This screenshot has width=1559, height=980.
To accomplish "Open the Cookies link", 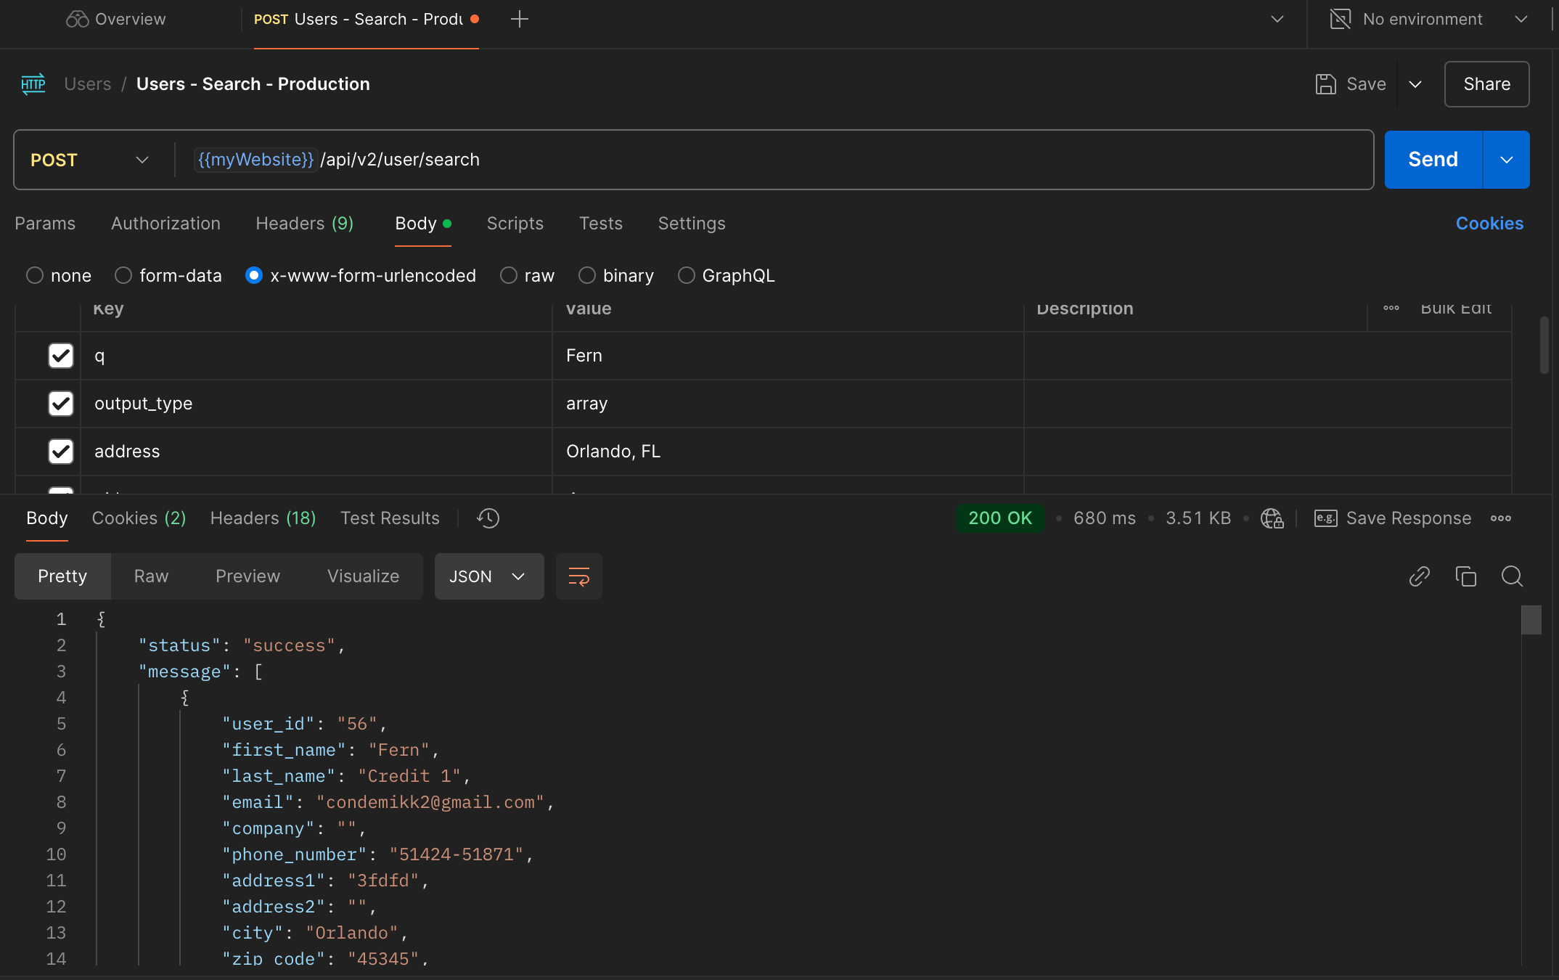I will pyautogui.click(x=1489, y=224).
